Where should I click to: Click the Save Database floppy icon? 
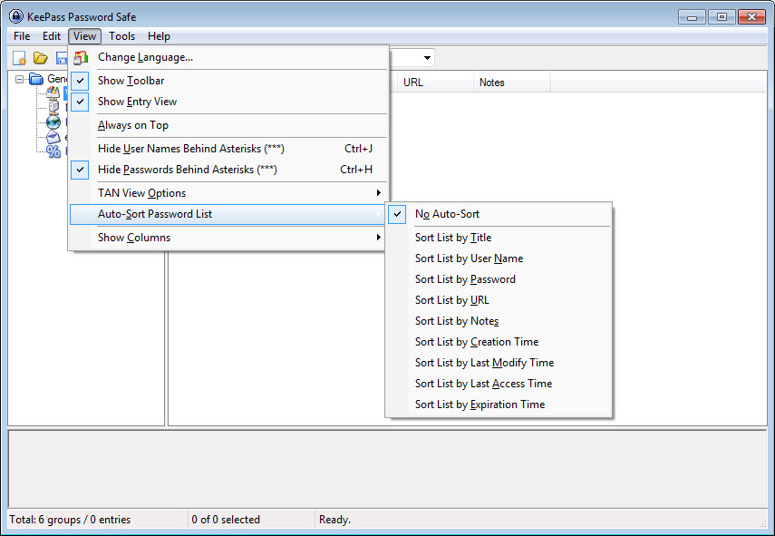(62, 58)
